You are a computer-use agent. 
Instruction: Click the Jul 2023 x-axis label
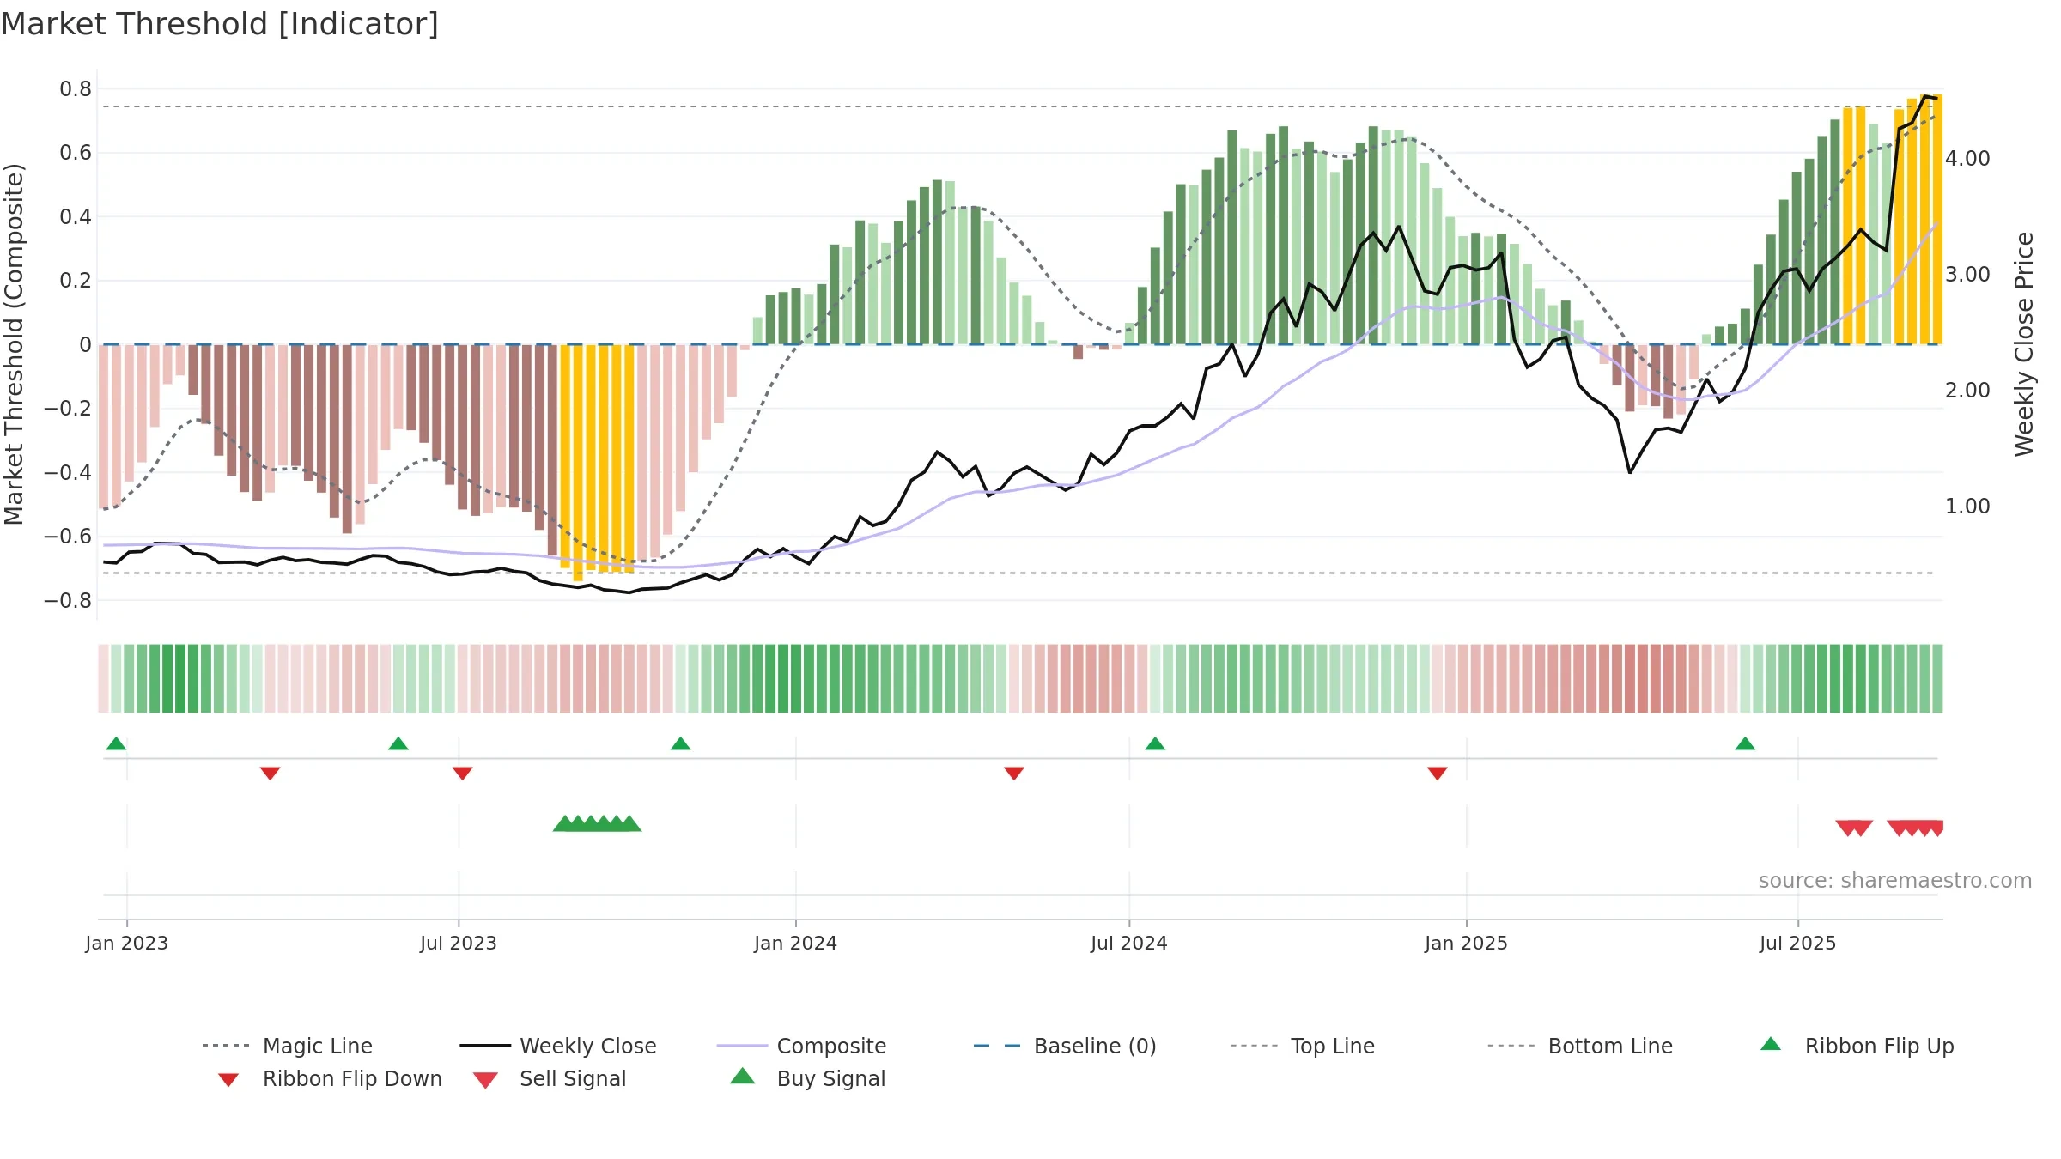point(459,943)
